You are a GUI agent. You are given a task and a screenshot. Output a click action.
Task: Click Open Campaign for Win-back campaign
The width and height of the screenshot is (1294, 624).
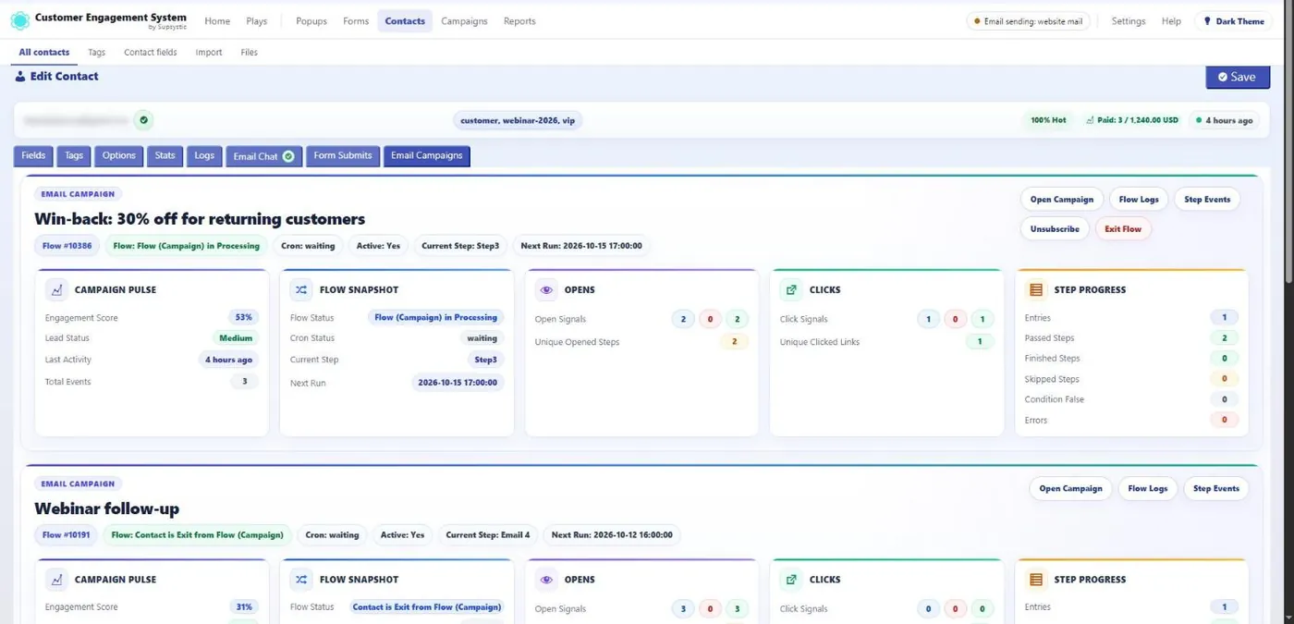1062,200
